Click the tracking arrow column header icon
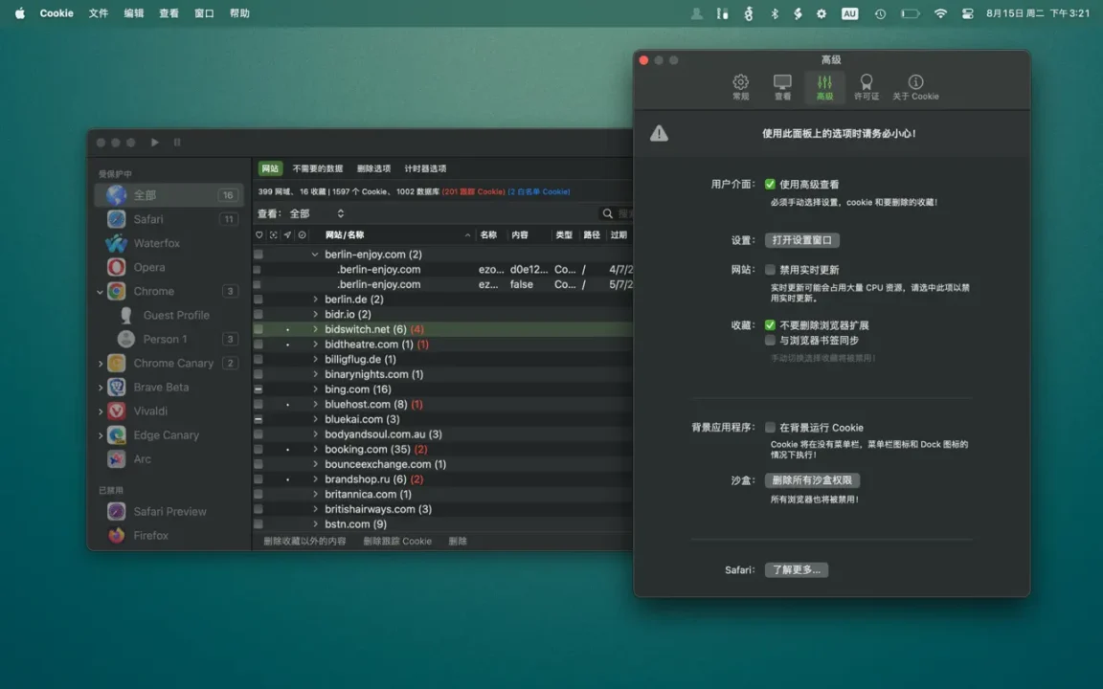 click(x=287, y=234)
